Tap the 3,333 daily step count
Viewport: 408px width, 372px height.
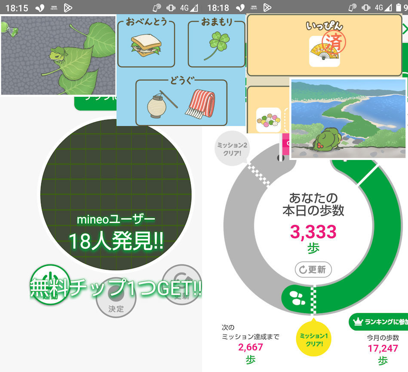(313, 232)
